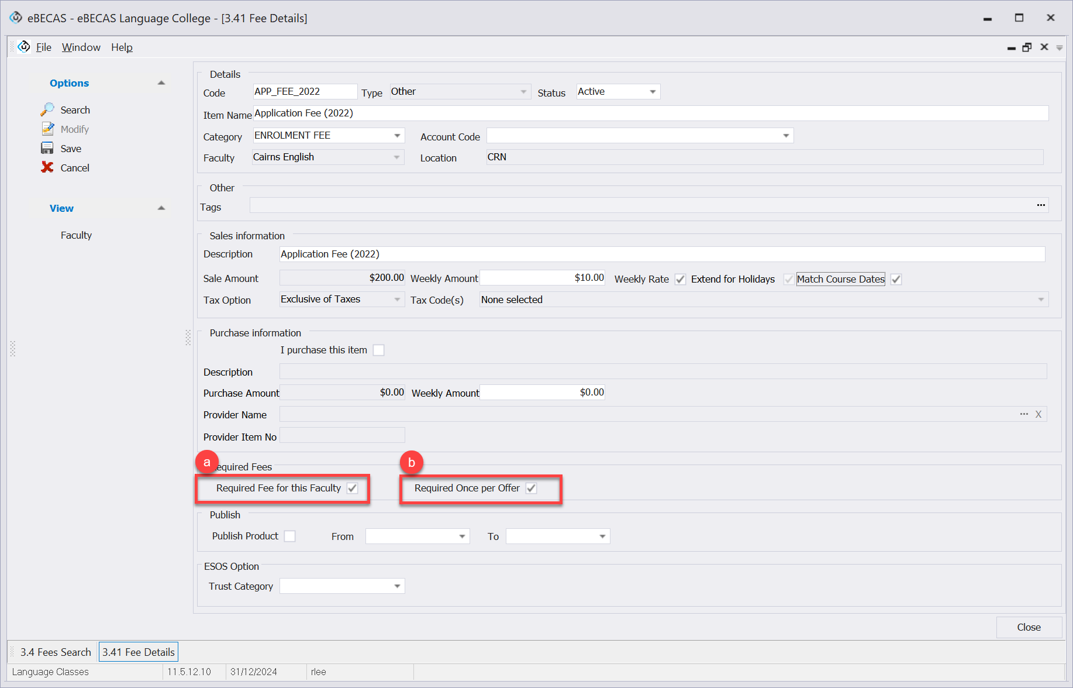Switch to the 3.4 Fees Search tab
1073x688 pixels.
pos(56,652)
